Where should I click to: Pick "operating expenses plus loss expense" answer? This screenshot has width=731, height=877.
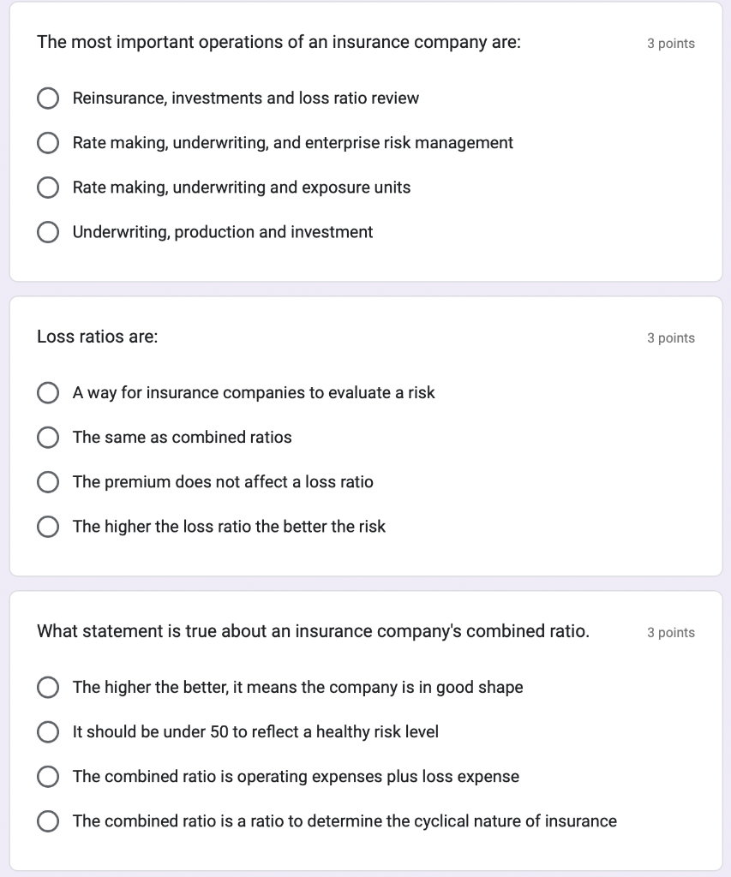coord(49,777)
